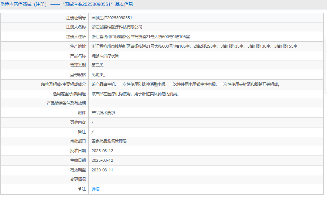The width and height of the screenshot is (327, 198).
Task: Click the 注册人名称 row label
Action: tap(76, 27)
